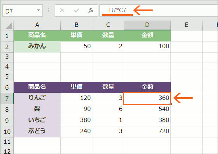The width and height of the screenshot is (218, 154).
Task: Click the Name Box showing D7
Action: tap(23, 11)
